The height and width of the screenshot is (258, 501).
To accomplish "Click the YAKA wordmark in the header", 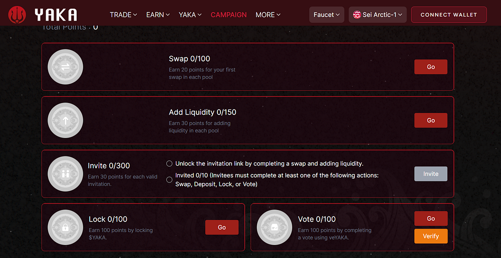I will [x=56, y=15].
